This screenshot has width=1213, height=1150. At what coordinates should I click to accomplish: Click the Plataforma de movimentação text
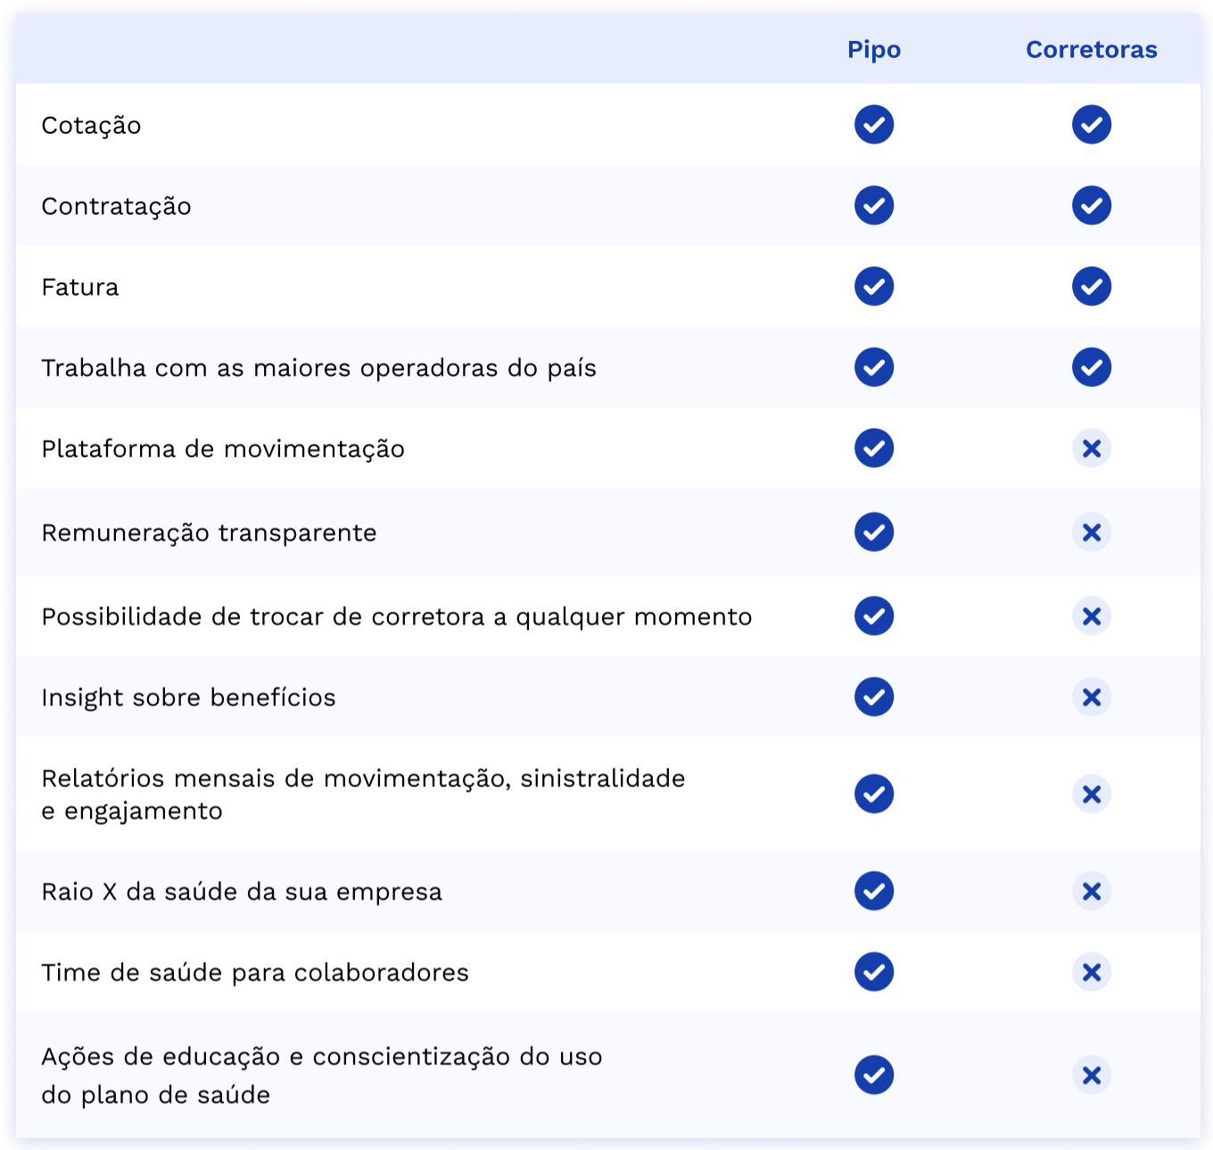pos(223,449)
